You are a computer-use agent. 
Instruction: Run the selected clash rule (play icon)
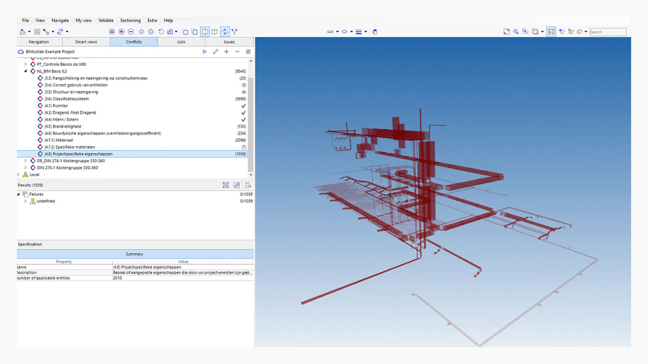pos(205,52)
